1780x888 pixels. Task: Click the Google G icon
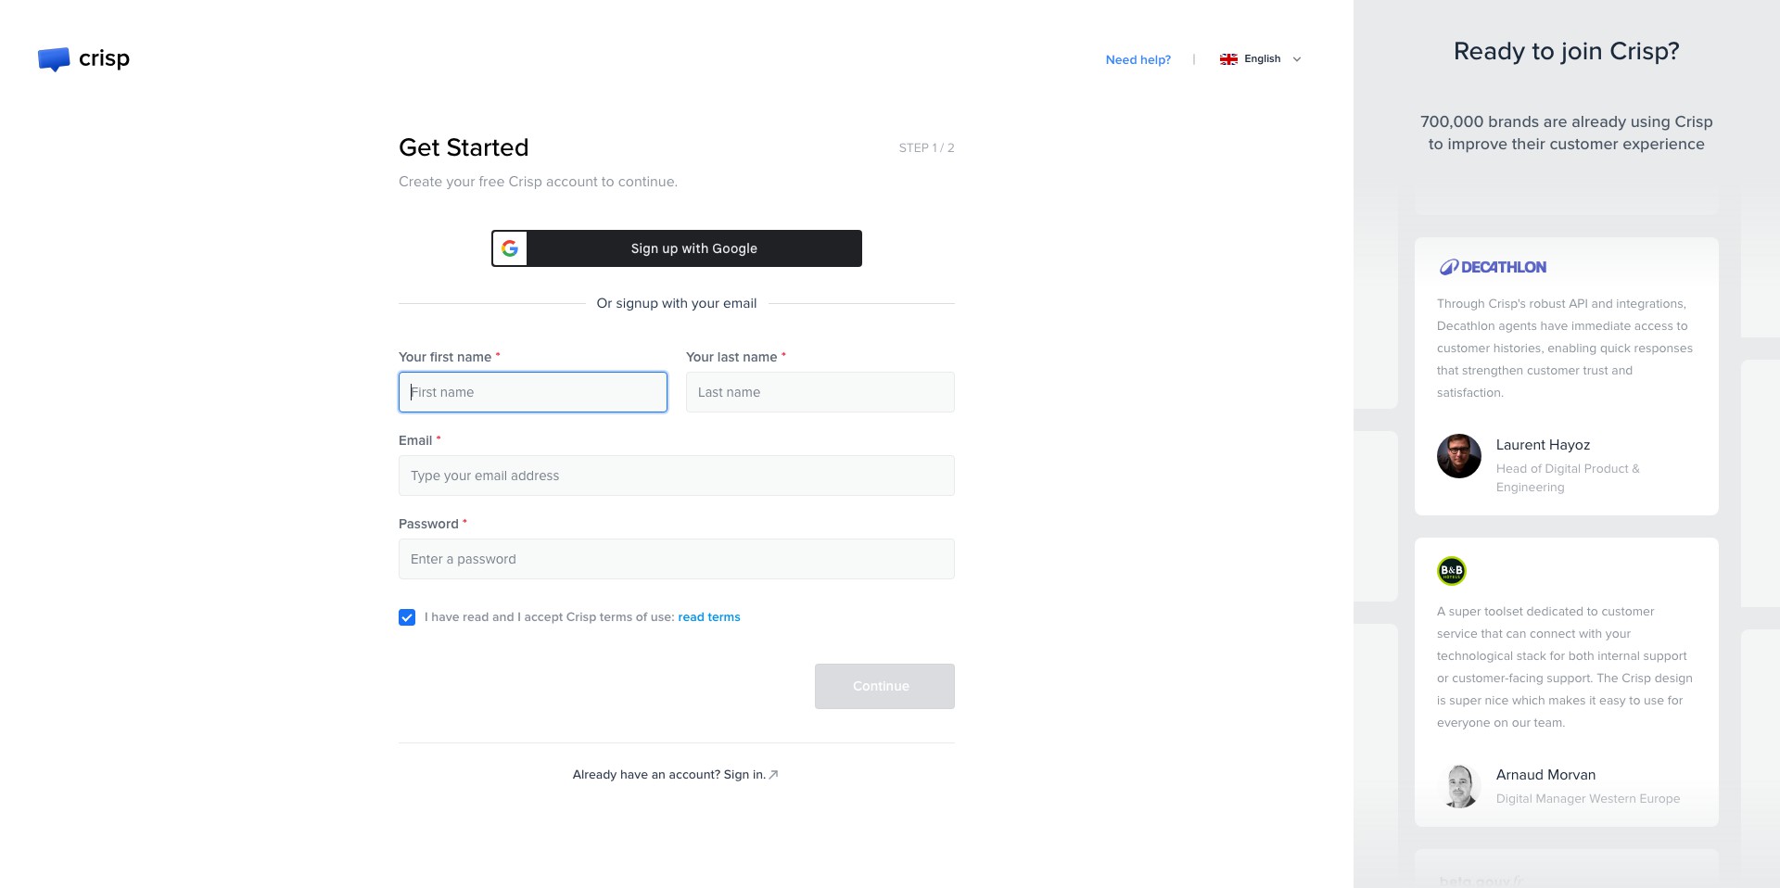[510, 248]
